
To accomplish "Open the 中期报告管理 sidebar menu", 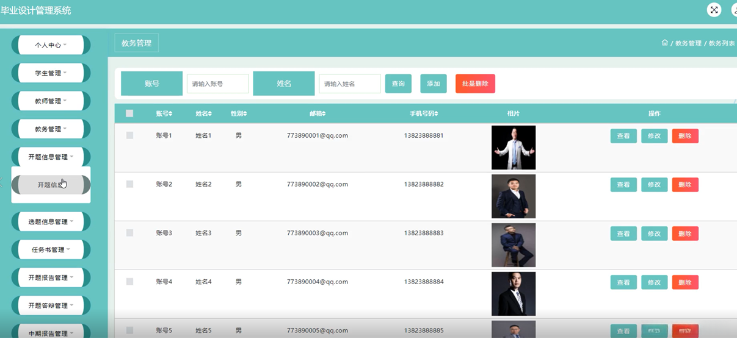I will click(51, 332).
